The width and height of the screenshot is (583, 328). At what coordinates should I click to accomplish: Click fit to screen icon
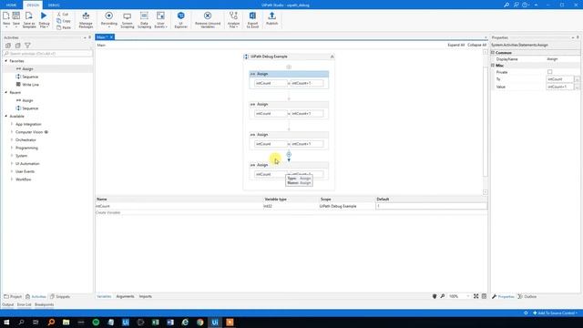[476, 296]
